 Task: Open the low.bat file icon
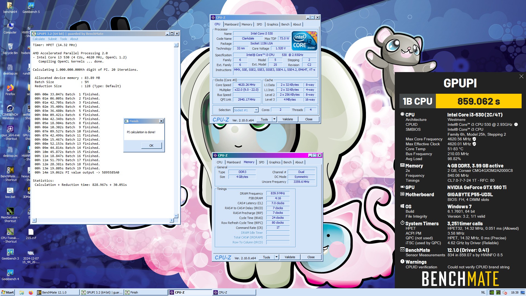(x=10, y=193)
